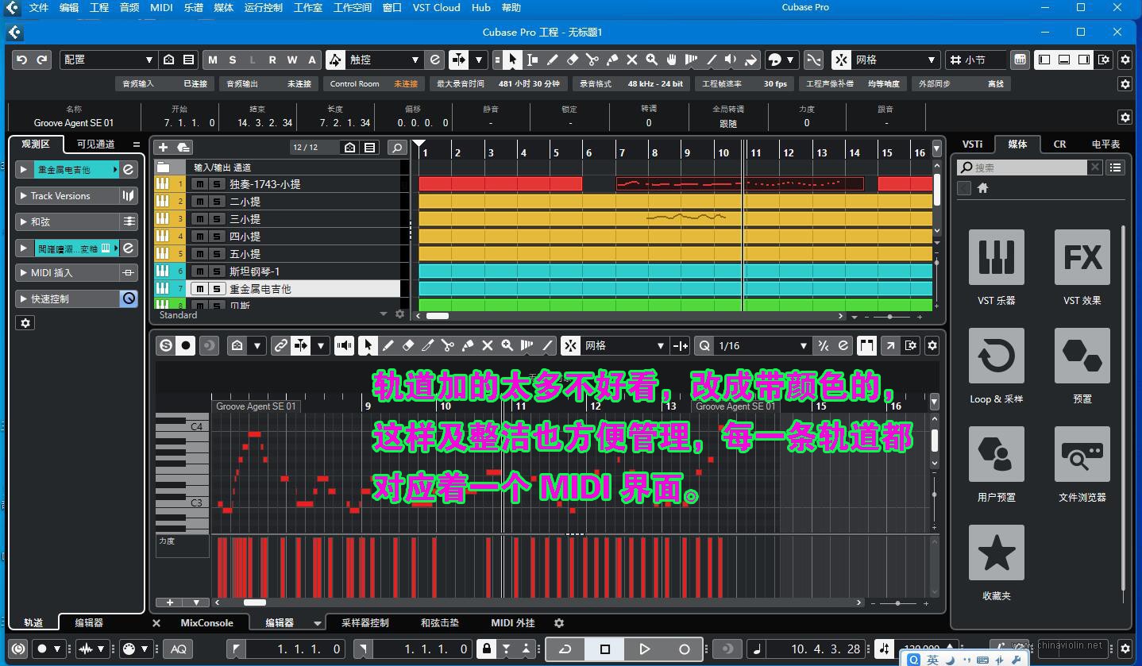Open the 工程 menu

99,7
